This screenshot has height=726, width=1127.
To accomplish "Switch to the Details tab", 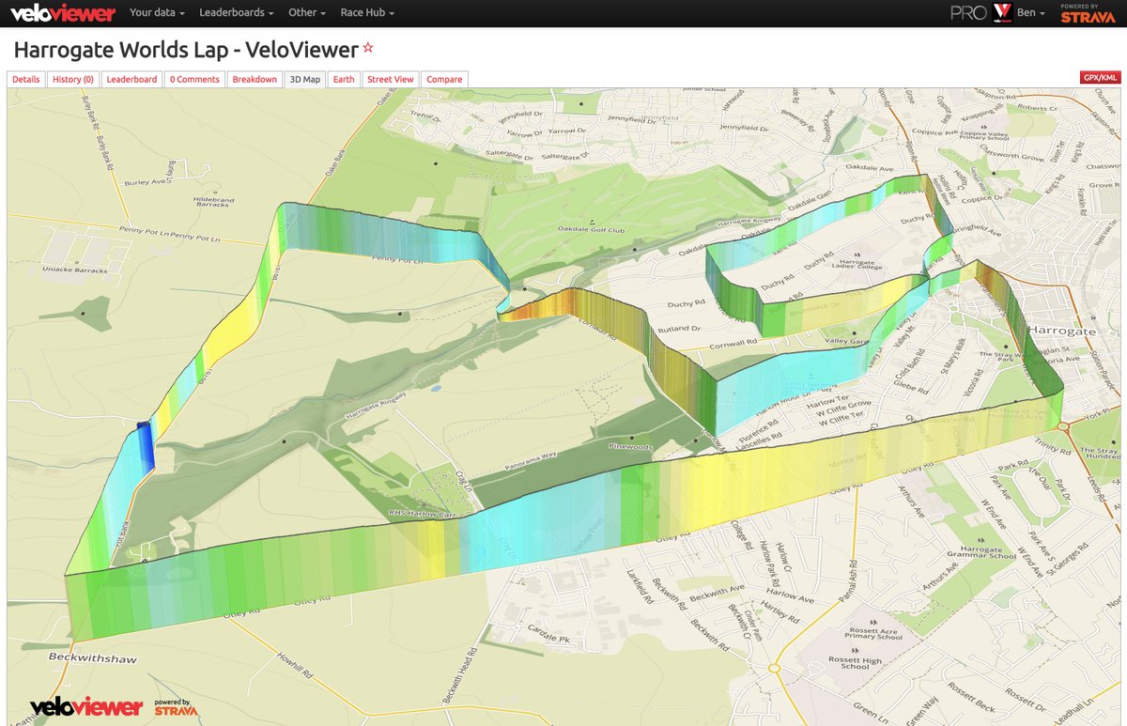I will pyautogui.click(x=26, y=80).
